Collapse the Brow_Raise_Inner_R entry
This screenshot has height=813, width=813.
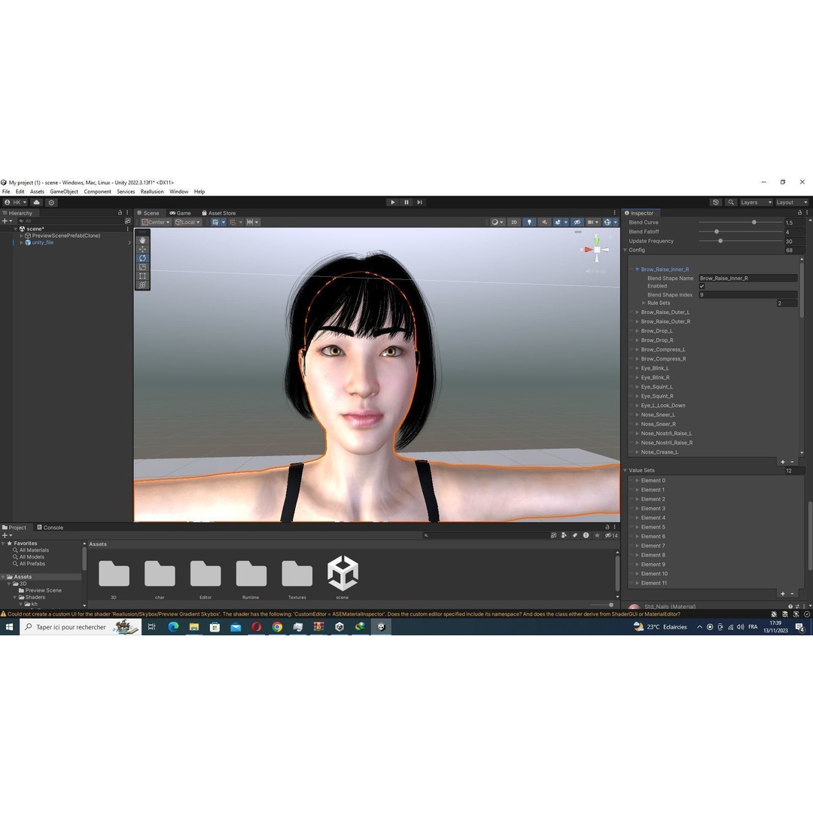point(638,269)
